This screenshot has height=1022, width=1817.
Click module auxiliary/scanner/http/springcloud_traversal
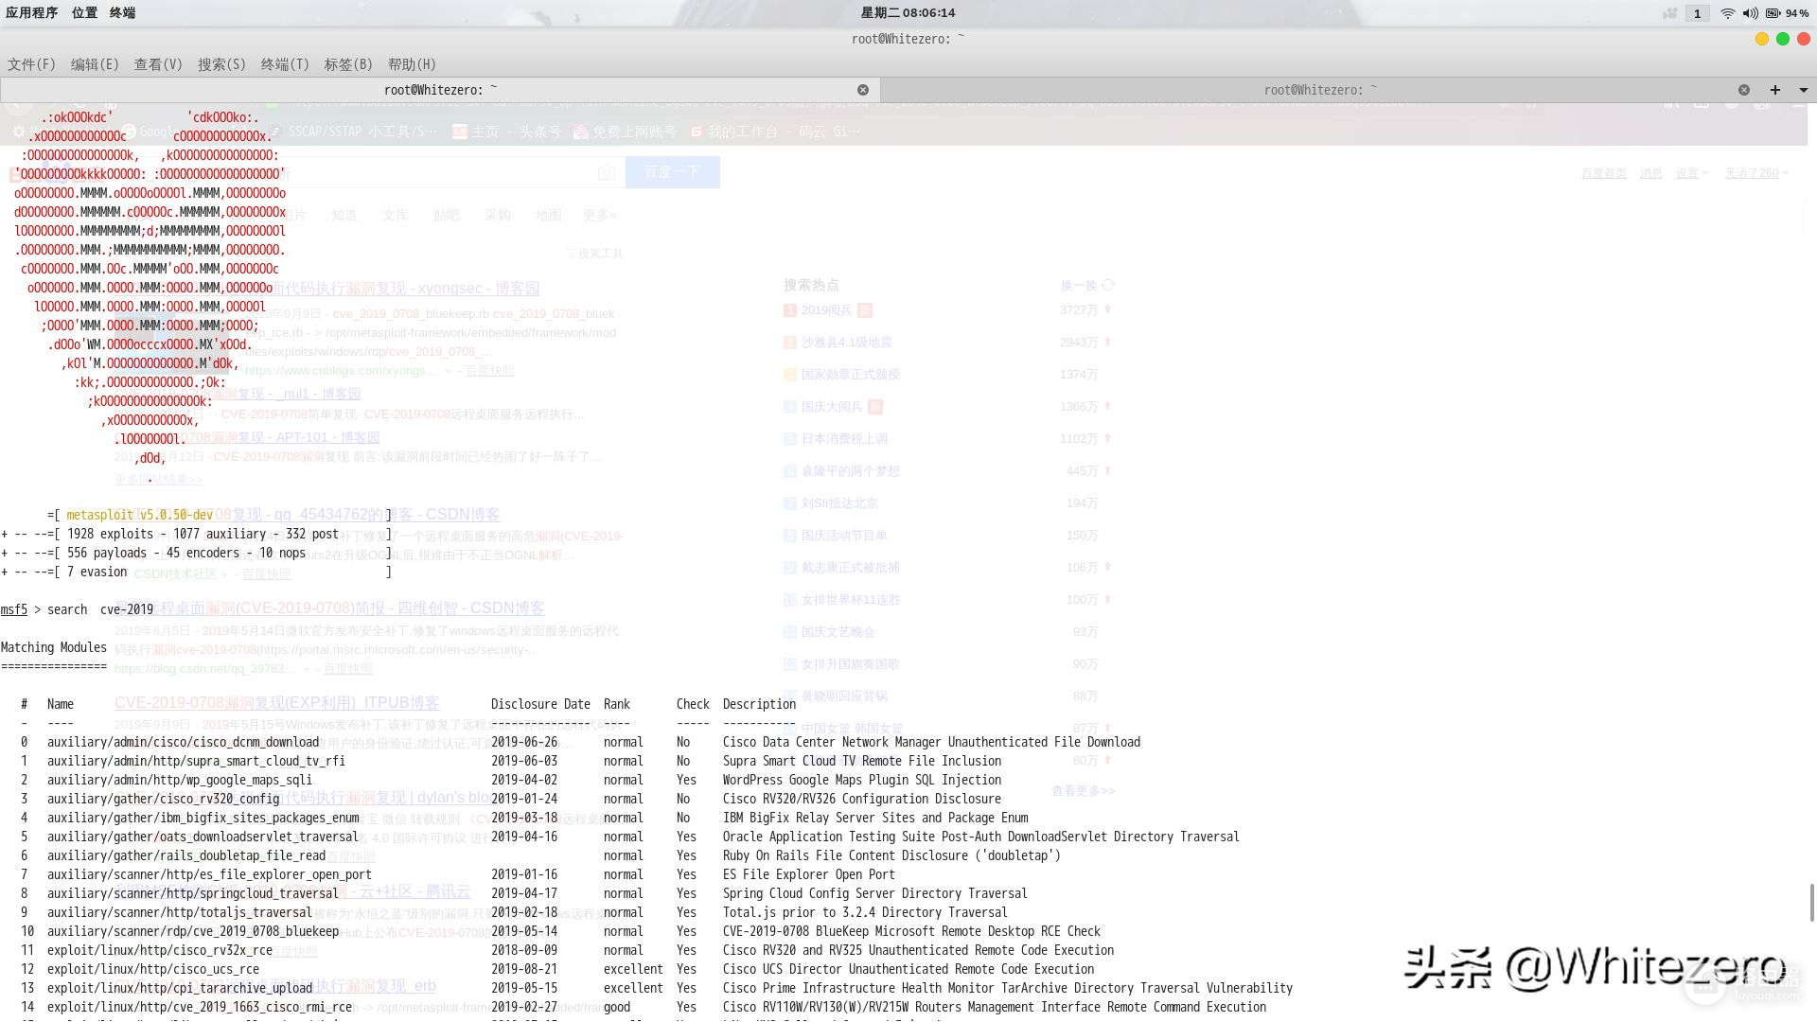(193, 893)
